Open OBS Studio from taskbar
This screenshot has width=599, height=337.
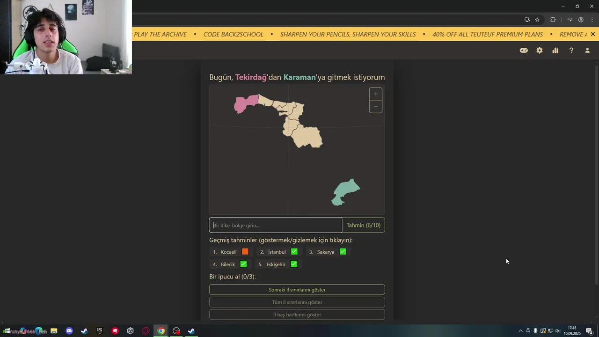point(176,331)
